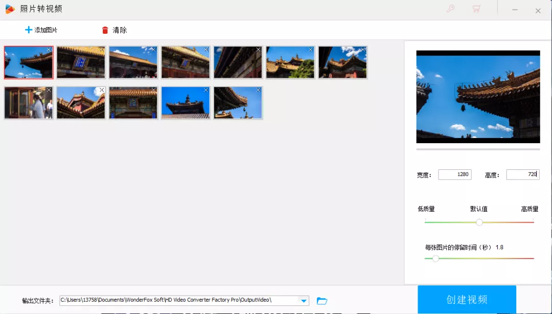Select the second thumbnail with blue plaque

point(81,63)
